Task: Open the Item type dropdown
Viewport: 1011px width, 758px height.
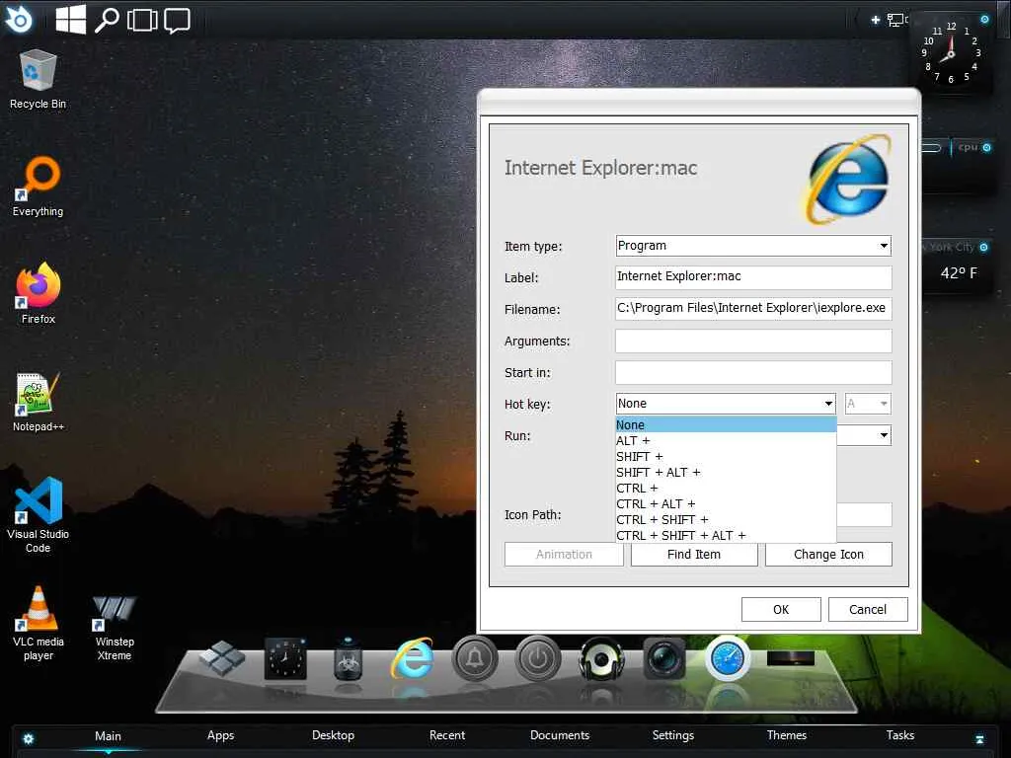Action: [x=753, y=246]
